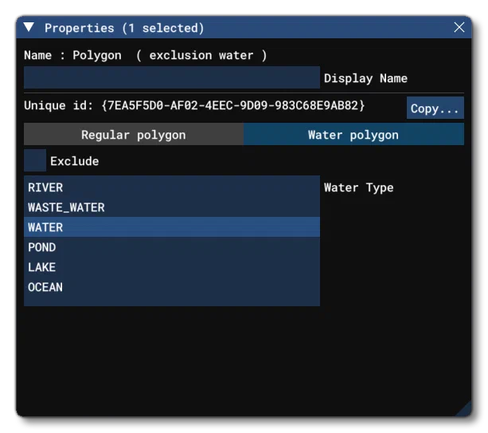Select LAKE water type
The width and height of the screenshot is (488, 433).
coord(172,267)
